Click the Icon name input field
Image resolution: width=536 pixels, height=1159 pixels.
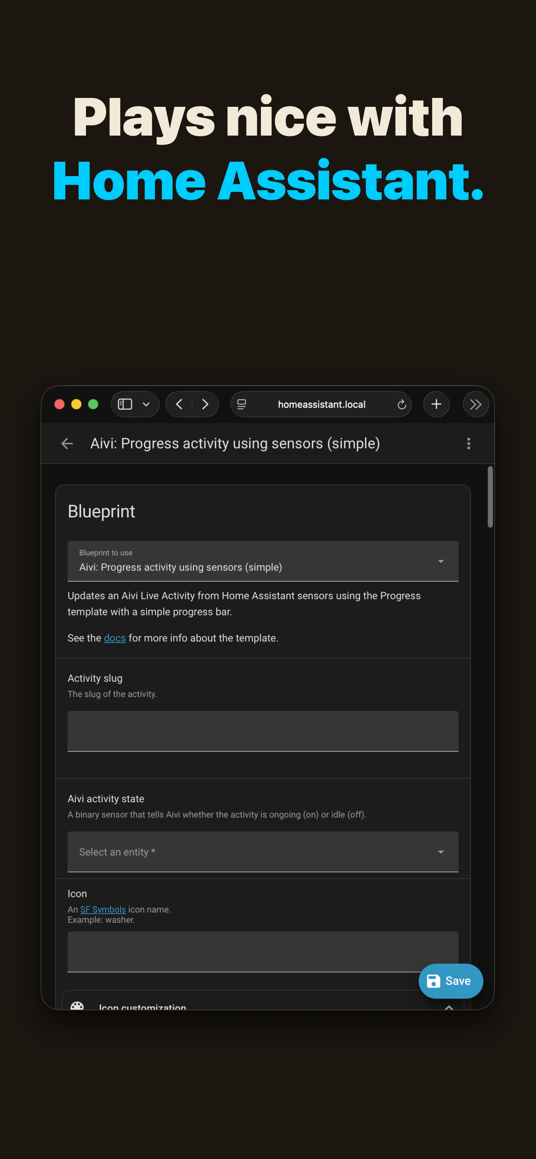coord(263,952)
